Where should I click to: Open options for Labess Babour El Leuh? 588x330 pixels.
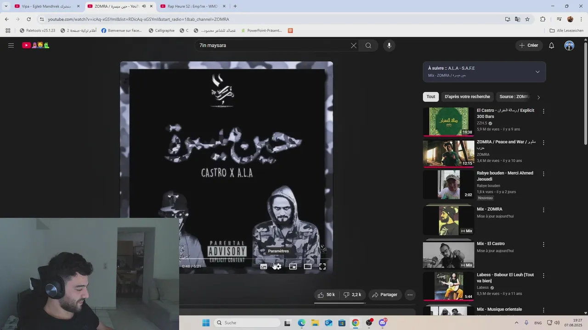point(543,276)
